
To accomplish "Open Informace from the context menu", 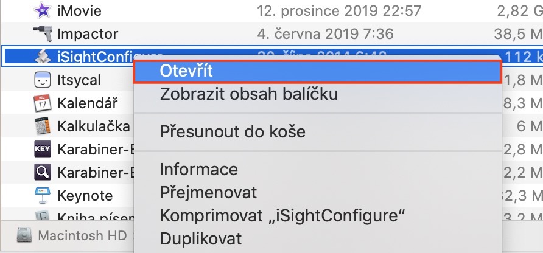I will tap(198, 168).
